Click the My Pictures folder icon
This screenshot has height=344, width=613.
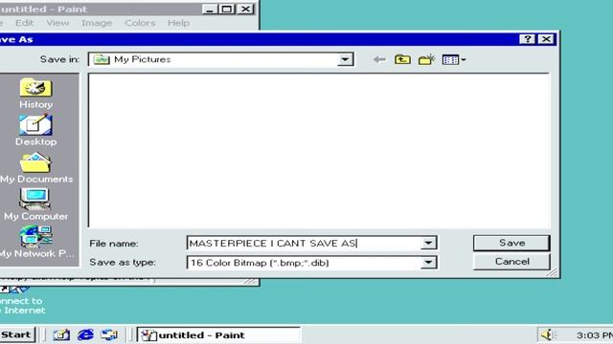coord(102,59)
